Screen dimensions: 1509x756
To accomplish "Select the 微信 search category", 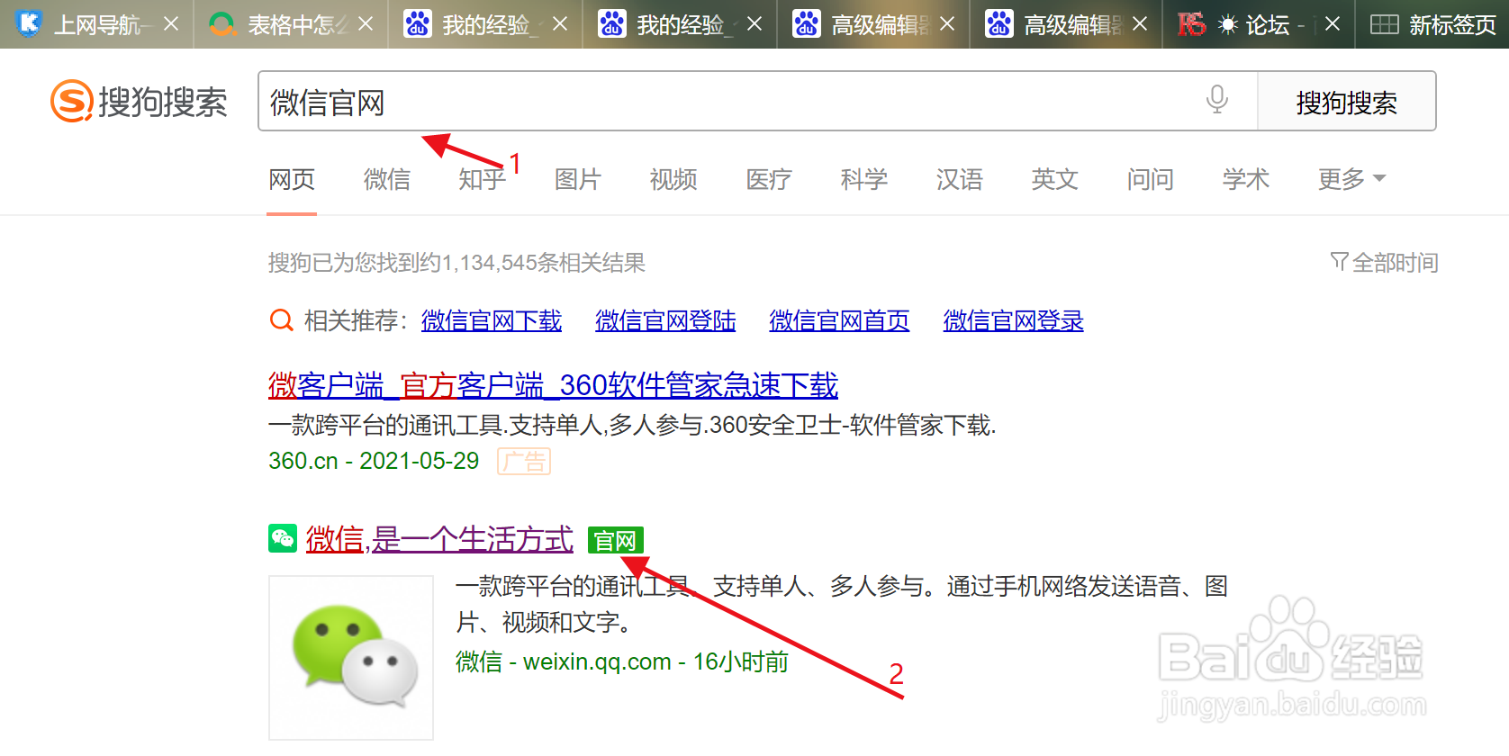I will coord(387,179).
